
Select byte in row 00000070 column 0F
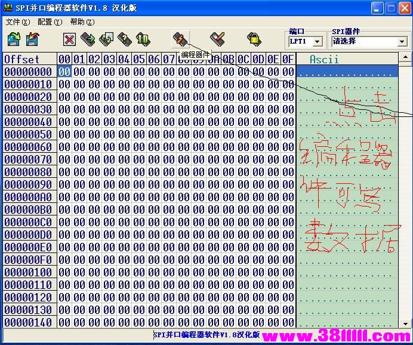[x=288, y=159]
